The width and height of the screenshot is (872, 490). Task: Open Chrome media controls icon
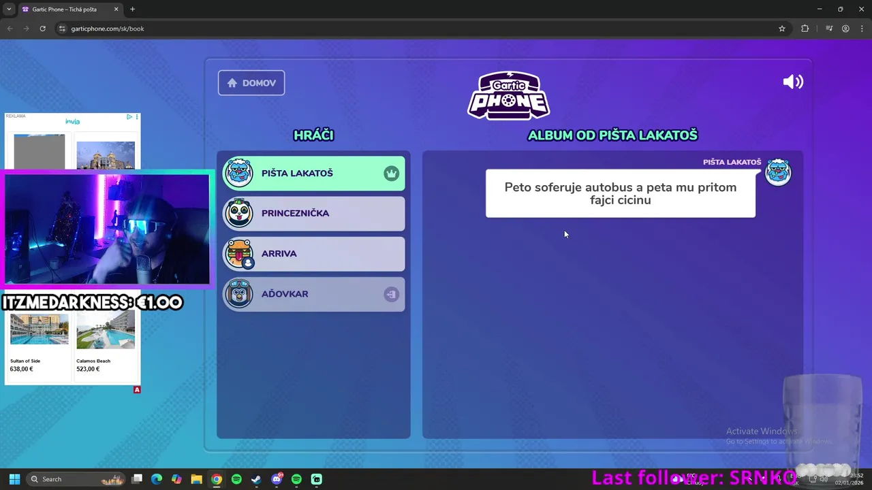829,29
